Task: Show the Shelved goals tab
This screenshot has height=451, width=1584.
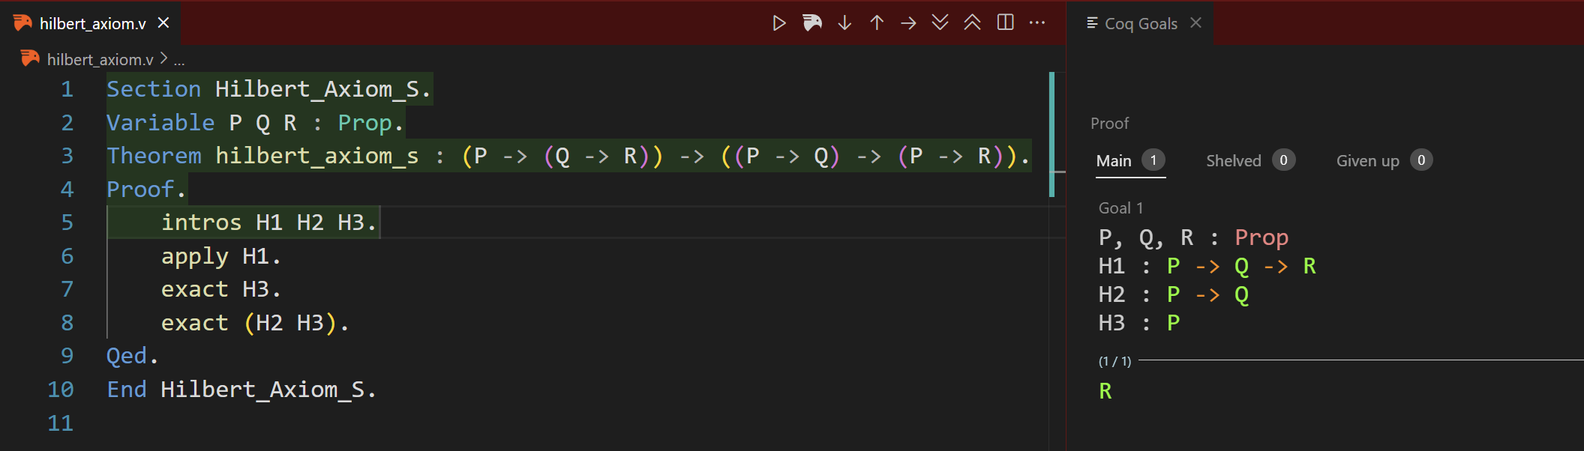Action: [1233, 161]
